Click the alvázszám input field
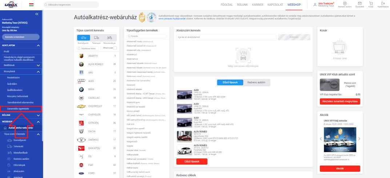390x178 pixels. coord(226,37)
